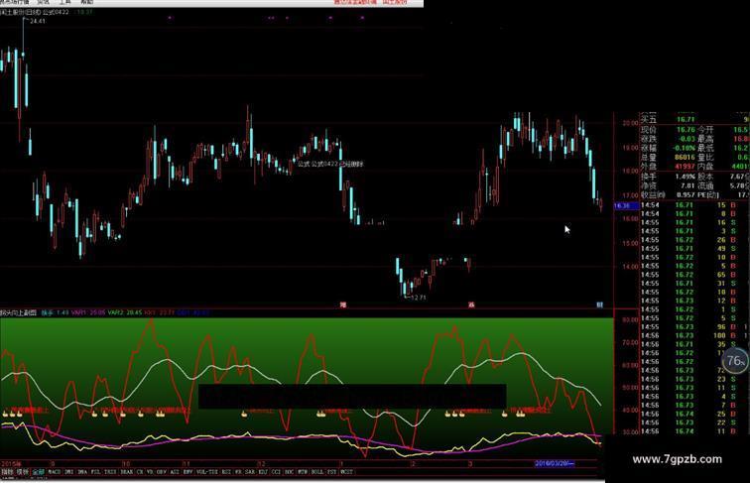Select the RSI indicator

click(226, 472)
